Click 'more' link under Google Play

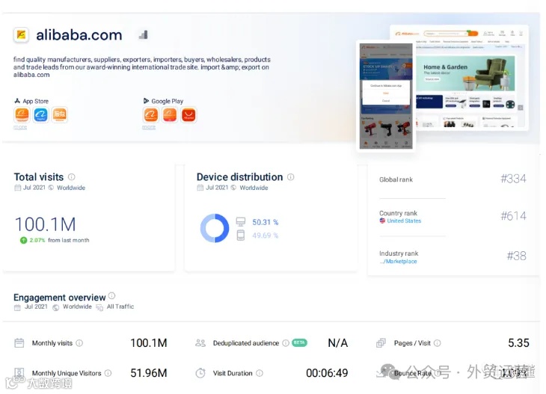(x=149, y=127)
